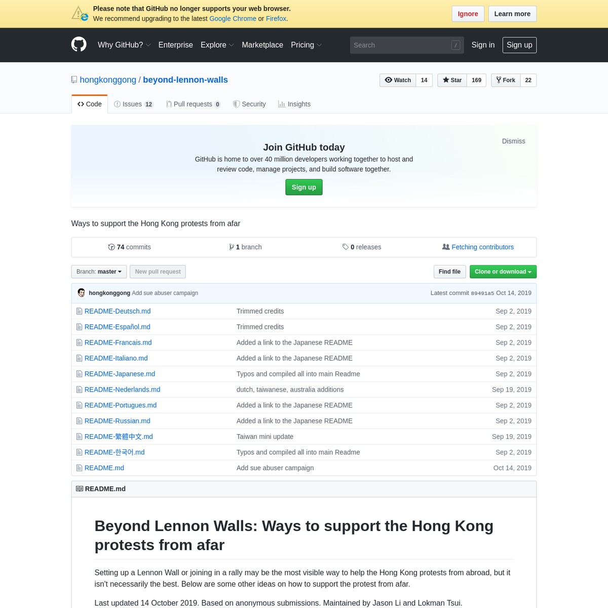Open the hongkonggong owner link
The image size is (608, 608).
click(108, 80)
